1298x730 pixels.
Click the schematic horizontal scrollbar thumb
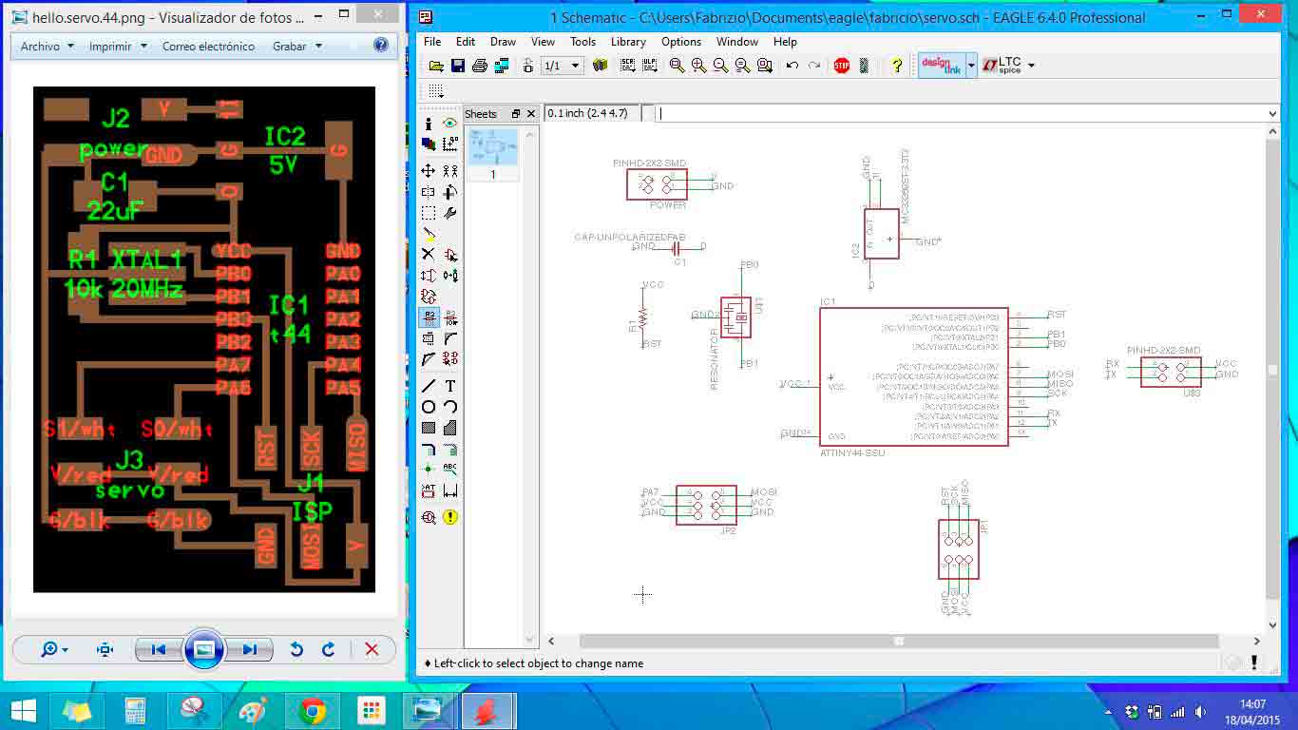pos(899,642)
